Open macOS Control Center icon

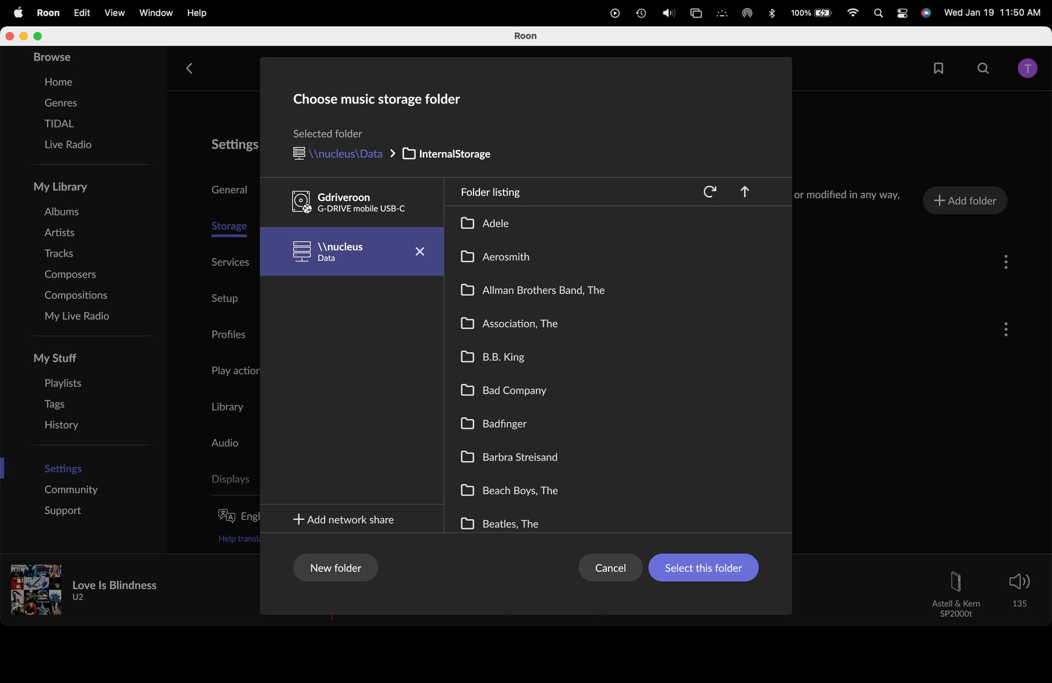point(902,13)
